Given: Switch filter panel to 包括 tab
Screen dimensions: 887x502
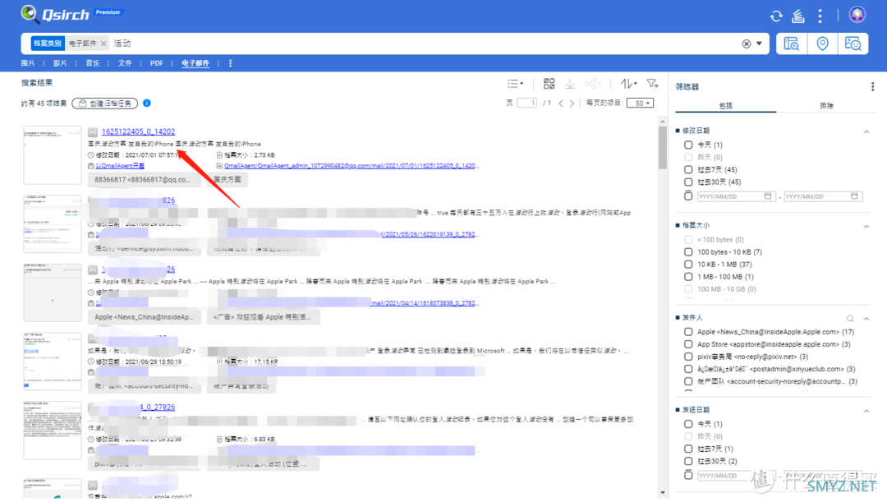Looking at the screenshot, I should [726, 106].
